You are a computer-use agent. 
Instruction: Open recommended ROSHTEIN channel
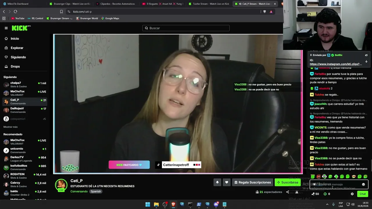coord(25,176)
